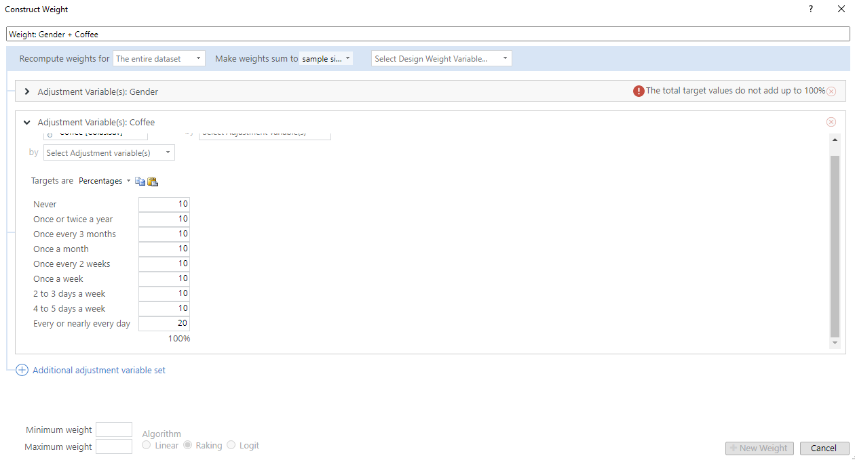This screenshot has width=855, height=460.
Task: Collapse the Coffee adjustment variable section
Action: point(27,123)
